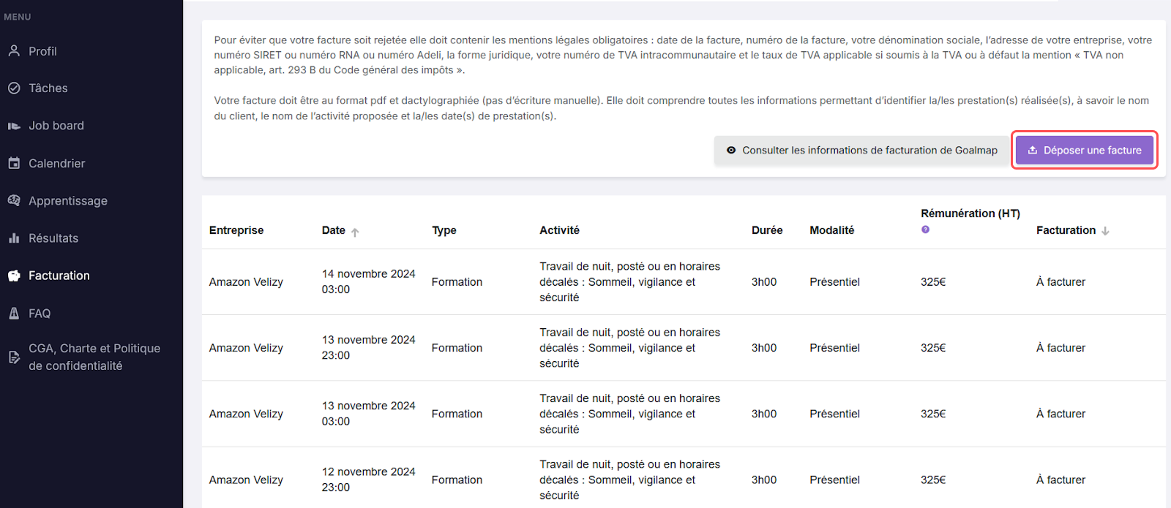
Task: Sort using Facturation column down arrow
Action: tap(1105, 231)
